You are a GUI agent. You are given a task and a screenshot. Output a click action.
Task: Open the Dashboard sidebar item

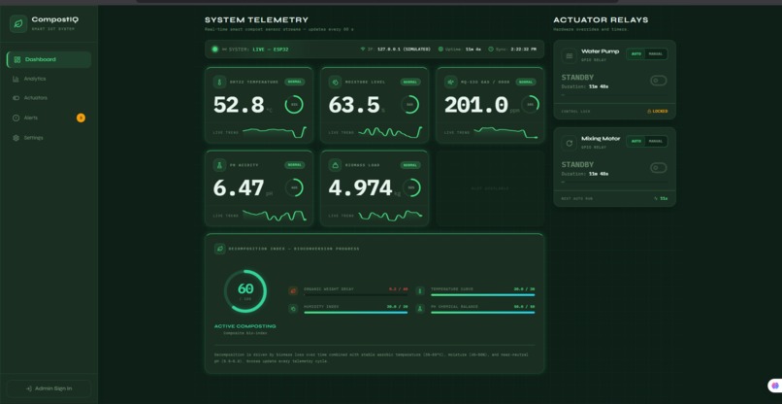point(49,59)
